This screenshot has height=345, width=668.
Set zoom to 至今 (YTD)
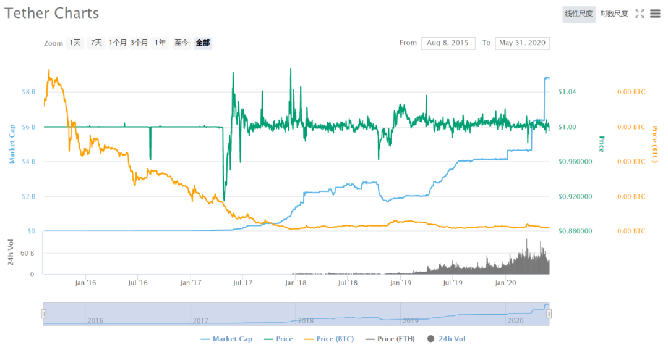coord(181,43)
